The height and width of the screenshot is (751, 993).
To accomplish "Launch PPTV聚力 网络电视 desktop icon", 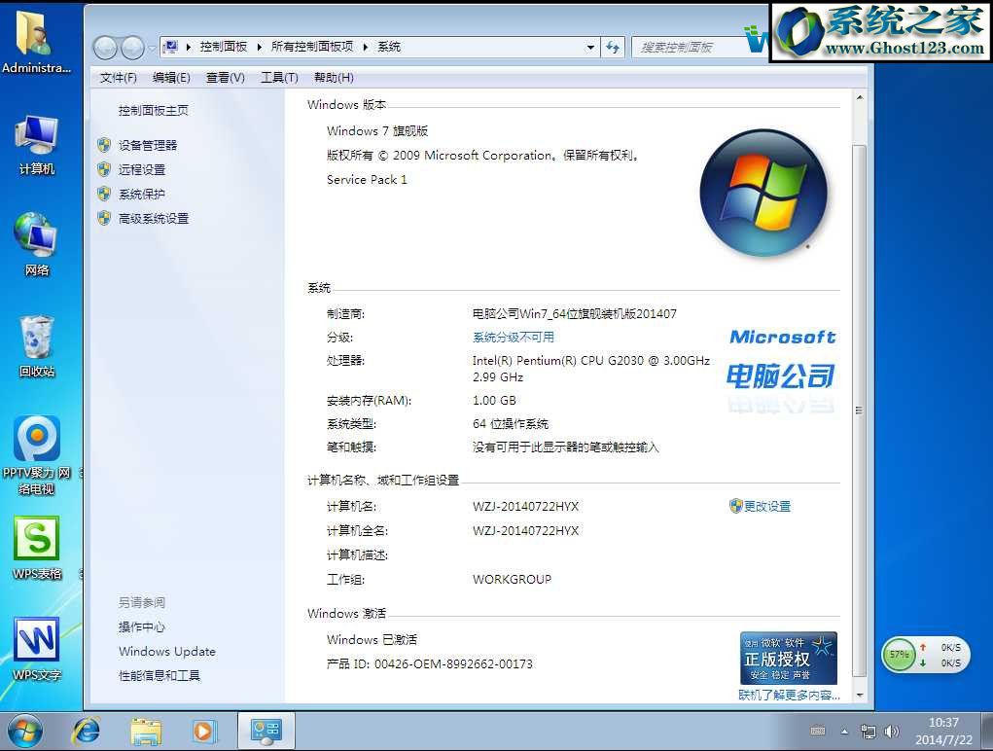I will point(37,454).
